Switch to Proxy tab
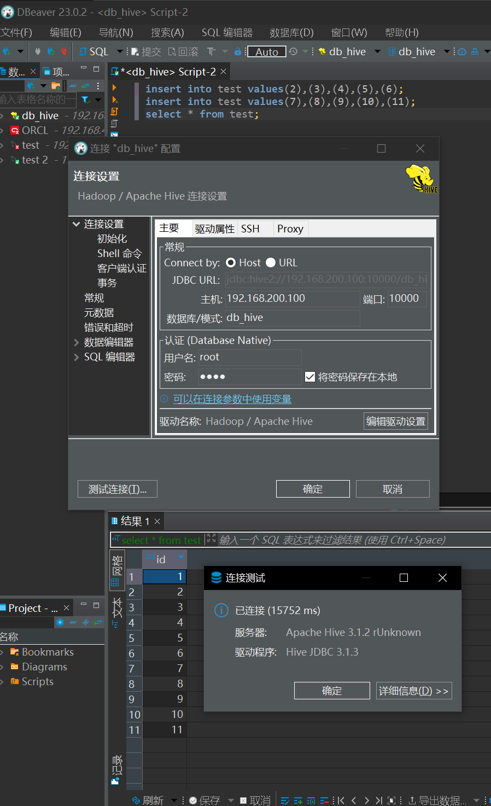 click(290, 229)
